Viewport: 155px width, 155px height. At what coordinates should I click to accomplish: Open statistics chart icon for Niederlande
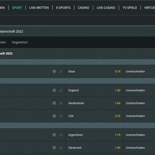pos(61,103)
